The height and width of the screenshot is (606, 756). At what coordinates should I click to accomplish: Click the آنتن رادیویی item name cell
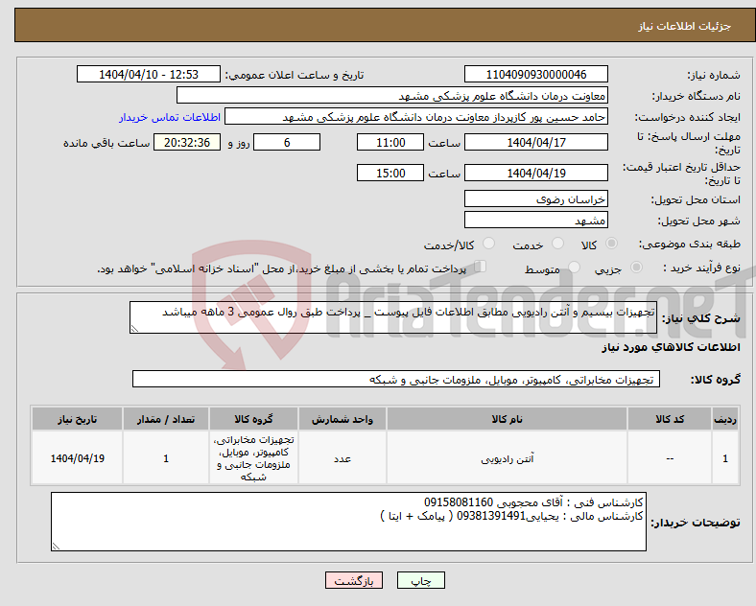point(507,458)
